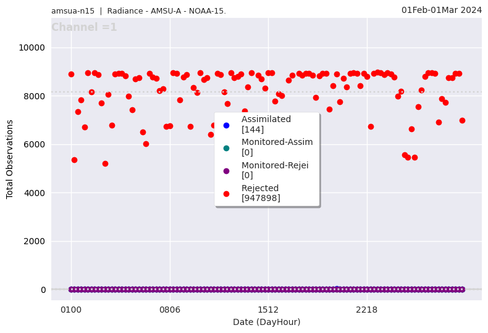The height and width of the screenshot is (333, 488).
Task: Click the 1512 x-axis tick label
Action: [x=268, y=309]
